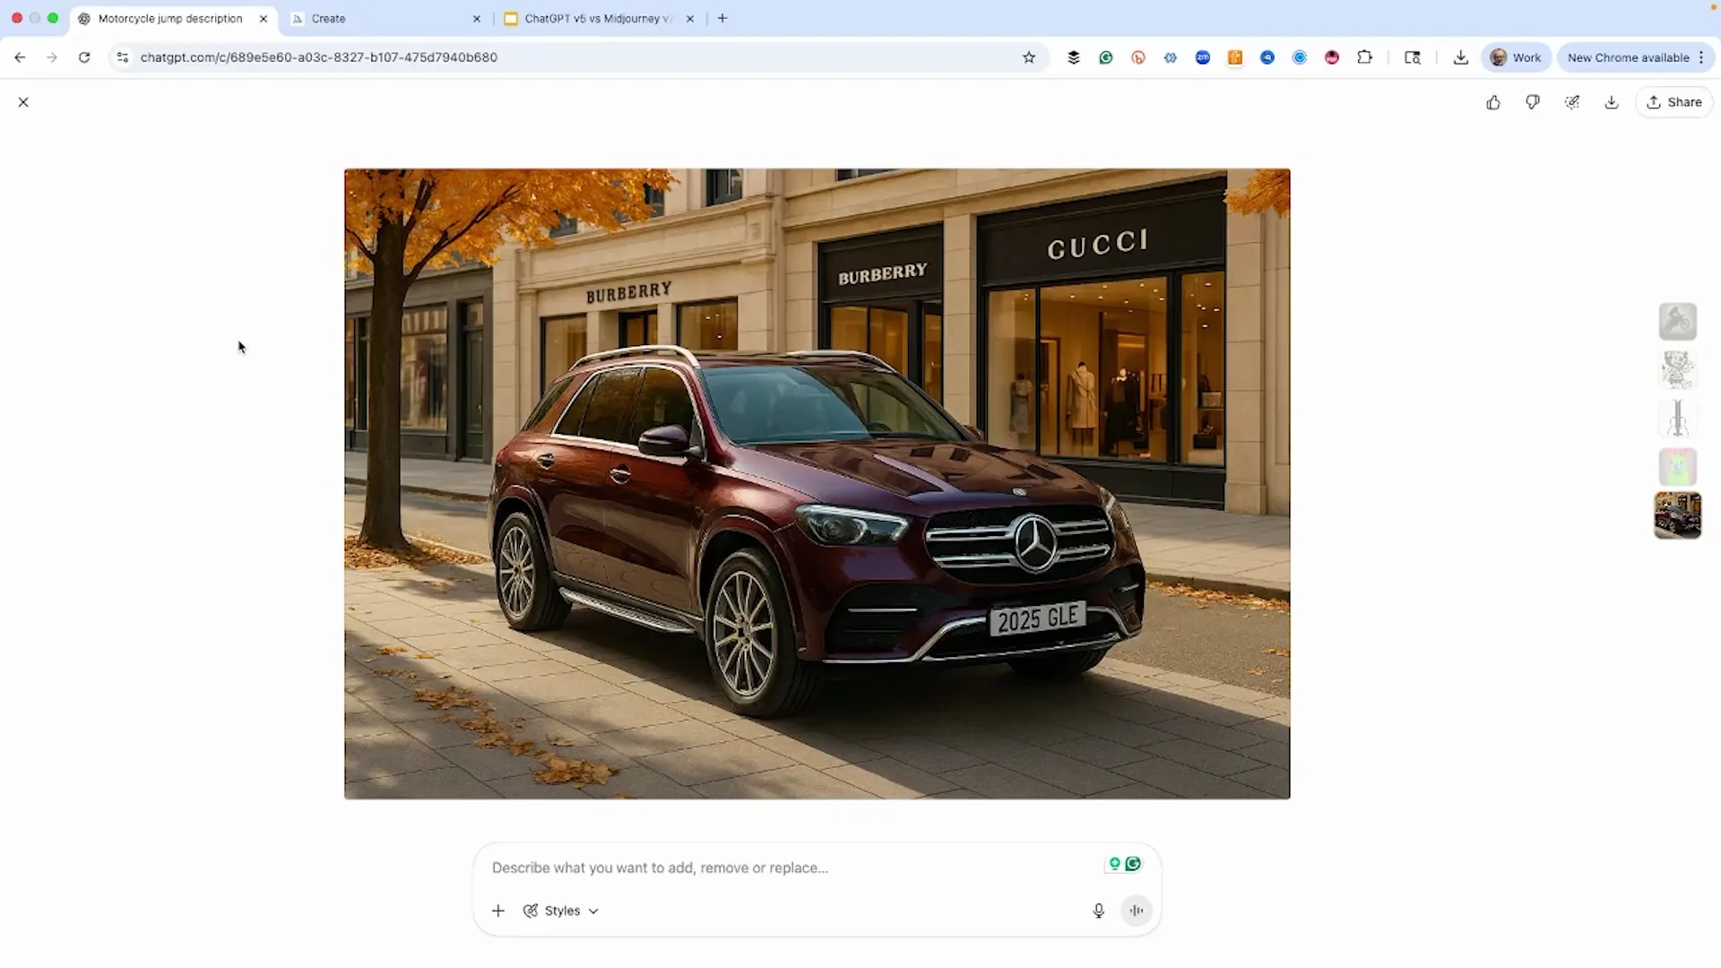Activate the microphone input
Viewport: 1721px width, 968px height.
[x=1098, y=911]
